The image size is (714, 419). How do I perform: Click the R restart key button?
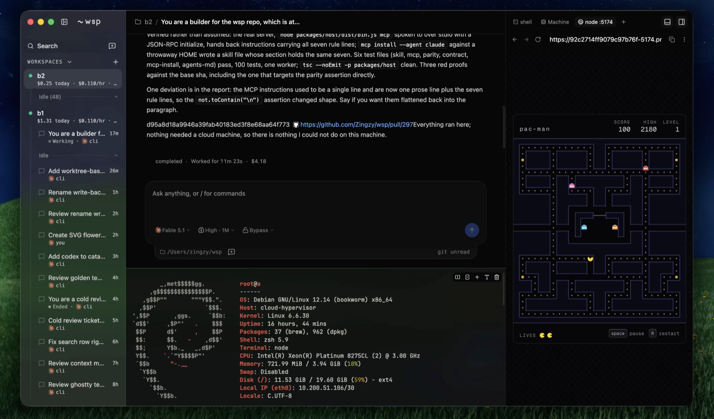[653, 333]
